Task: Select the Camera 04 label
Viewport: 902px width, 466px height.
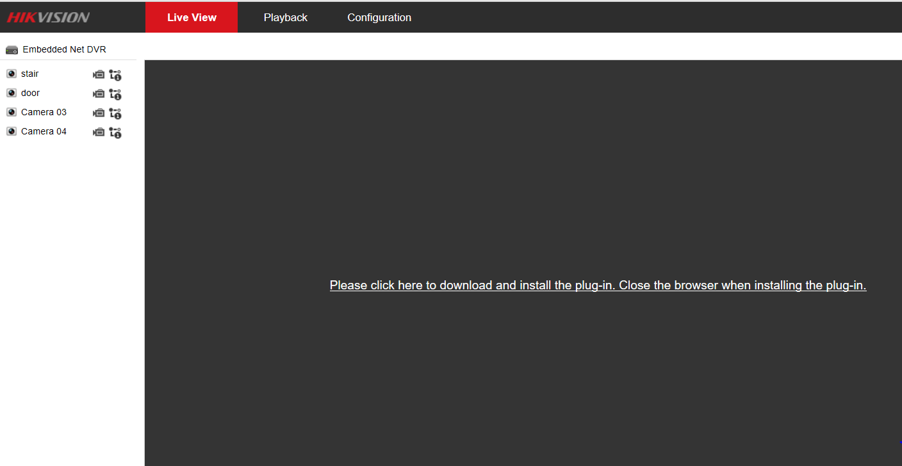Action: click(x=44, y=131)
